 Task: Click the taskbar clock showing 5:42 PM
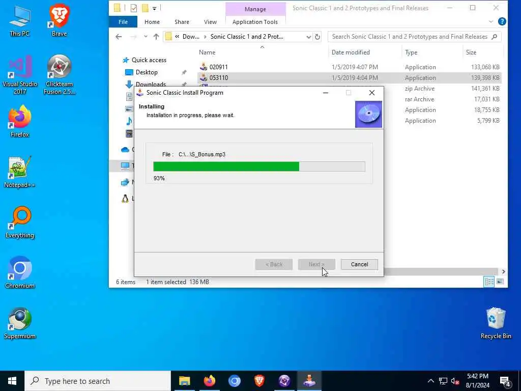point(477,381)
